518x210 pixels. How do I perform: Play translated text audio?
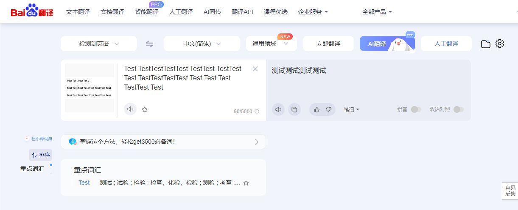[278, 109]
